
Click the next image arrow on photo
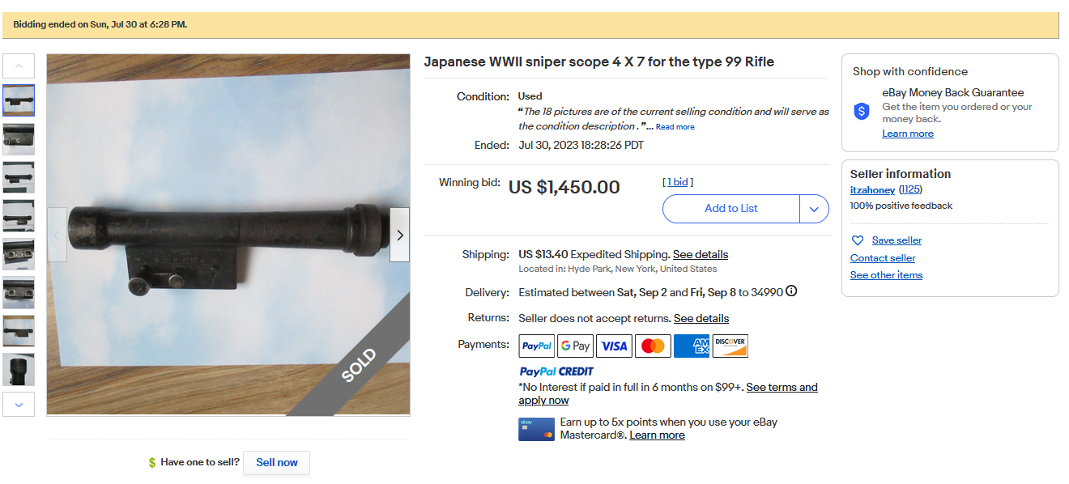pyautogui.click(x=399, y=235)
